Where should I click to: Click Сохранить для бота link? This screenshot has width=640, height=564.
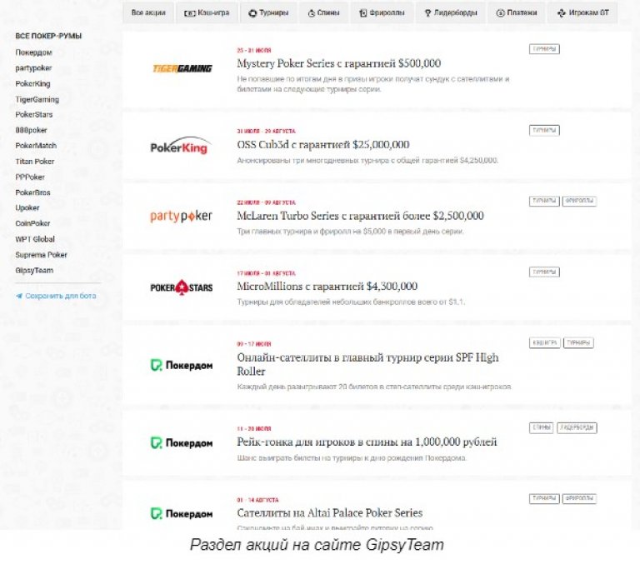57,296
